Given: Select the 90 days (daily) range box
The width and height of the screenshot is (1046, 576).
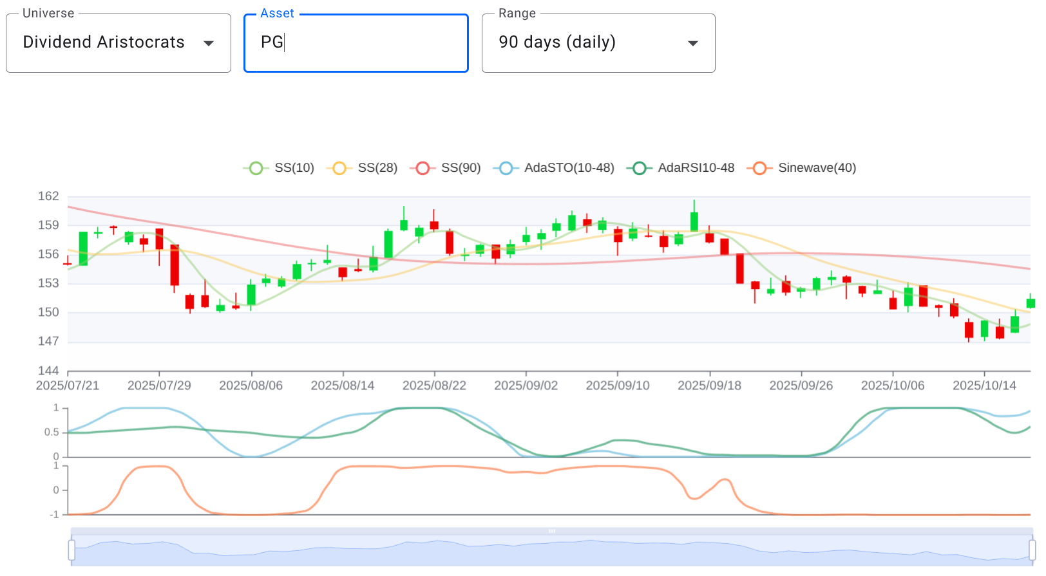Looking at the screenshot, I should (x=598, y=43).
